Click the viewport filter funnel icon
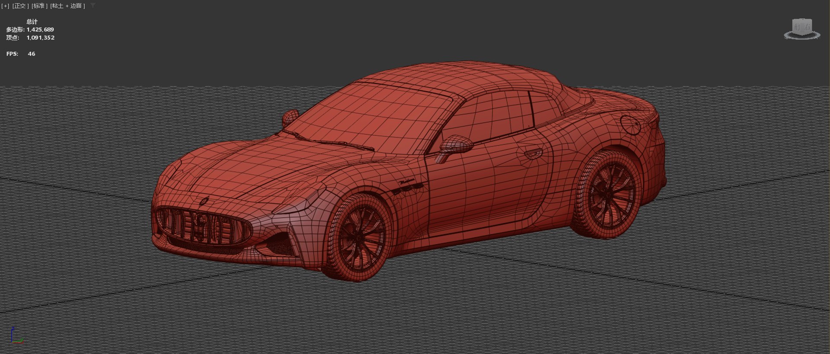Viewport: 830px width, 354px height. point(93,6)
